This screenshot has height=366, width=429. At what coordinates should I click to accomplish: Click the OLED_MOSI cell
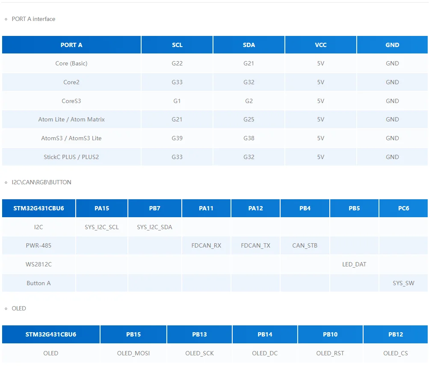click(133, 353)
